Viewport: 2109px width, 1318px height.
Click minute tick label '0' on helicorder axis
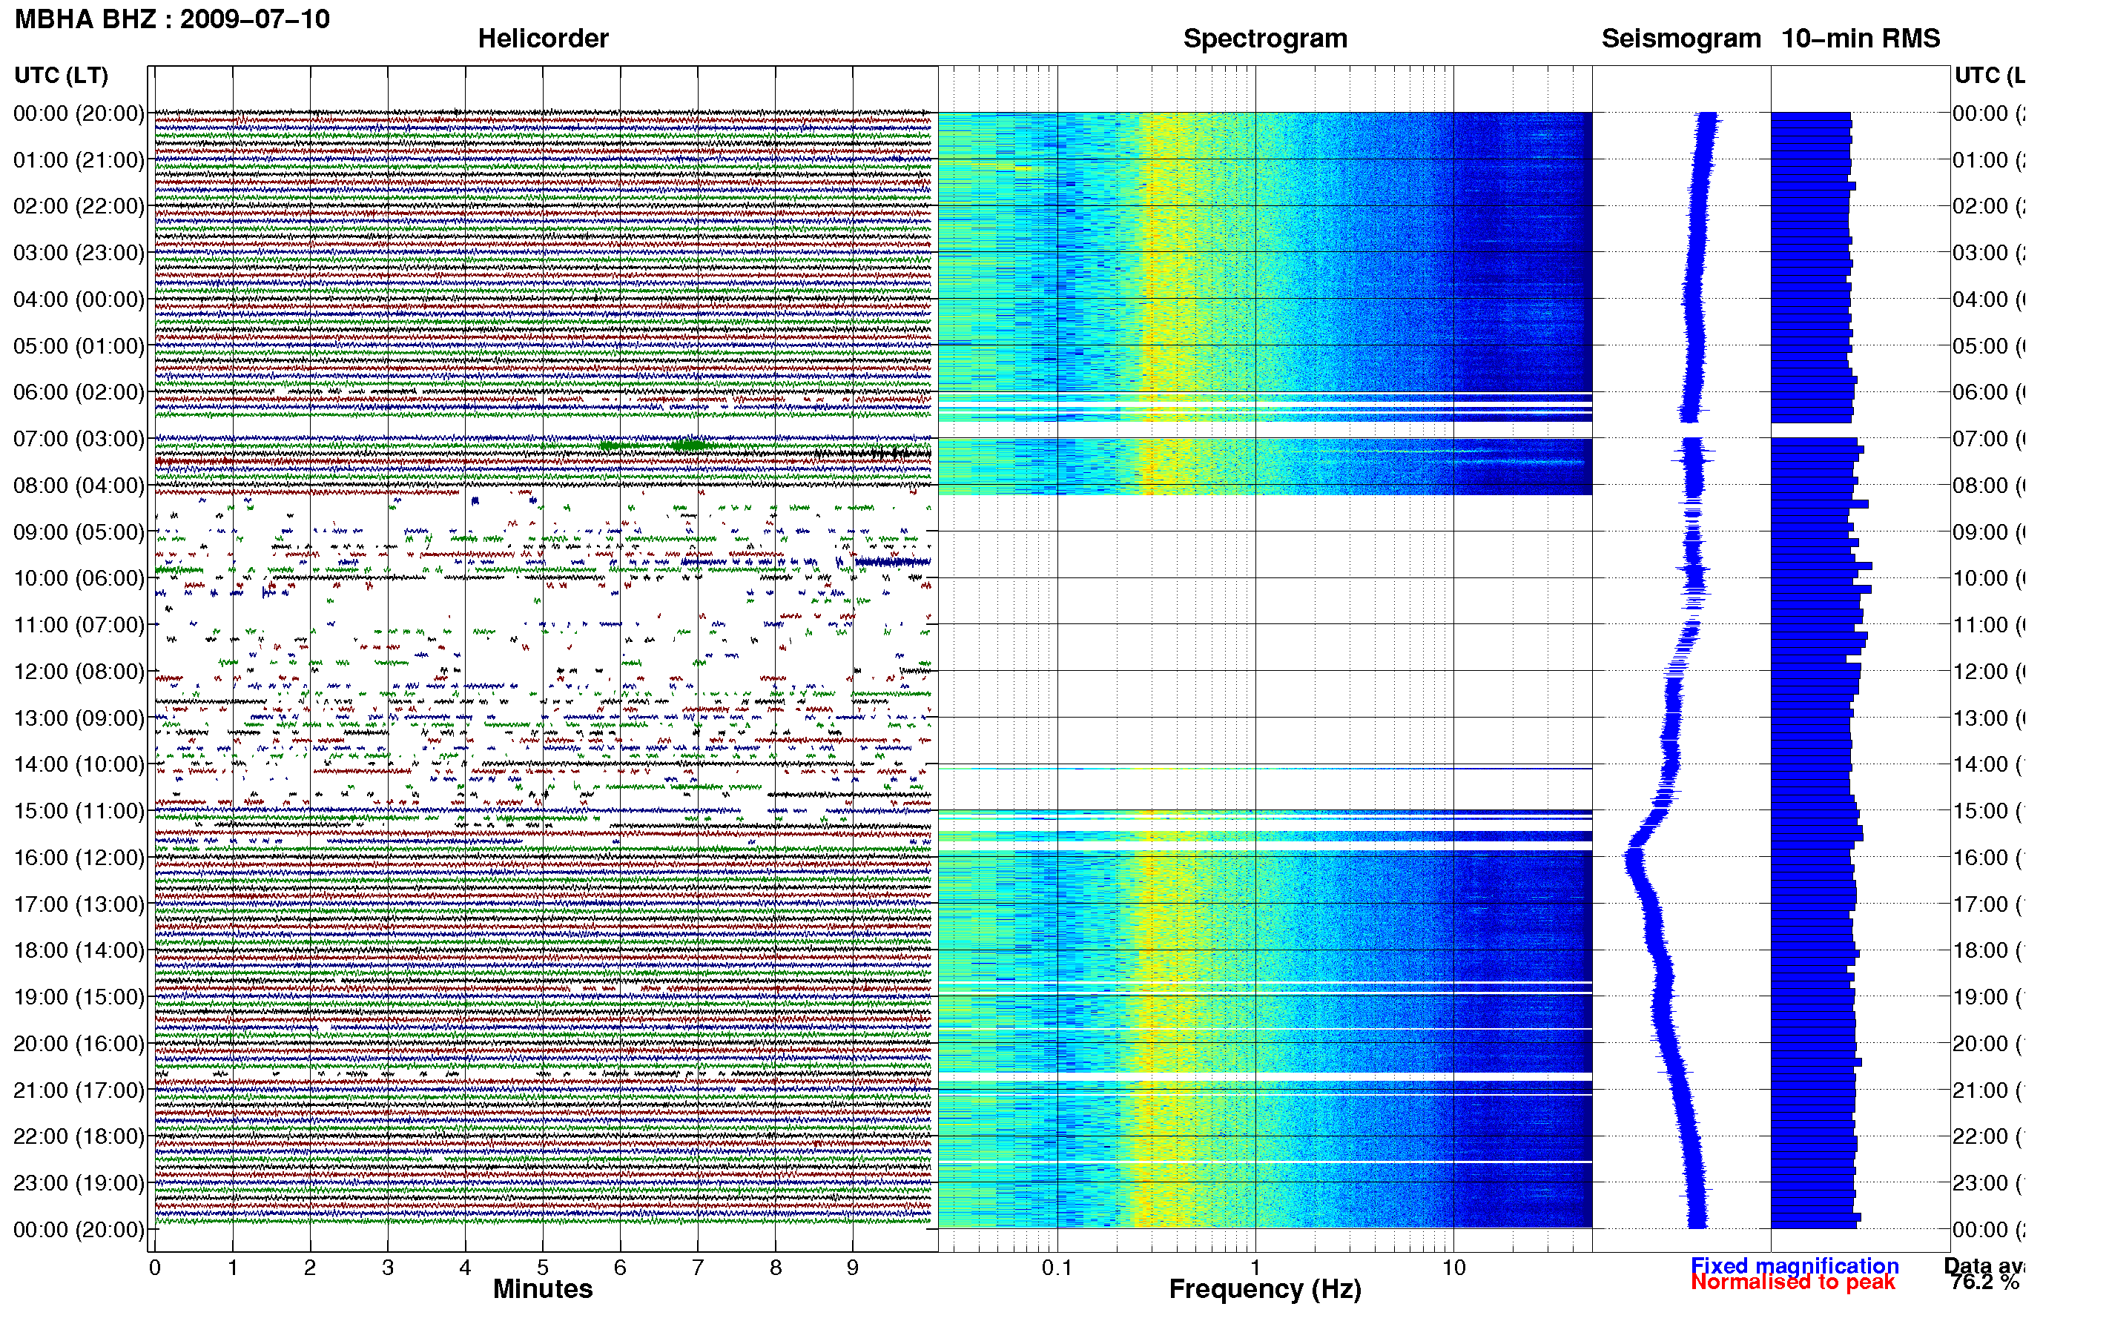[155, 1268]
